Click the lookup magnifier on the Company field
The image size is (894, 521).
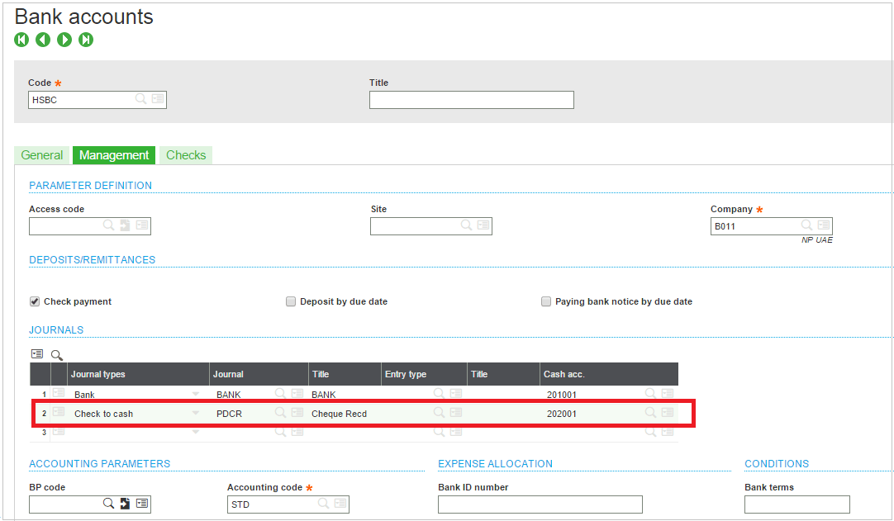click(x=806, y=225)
